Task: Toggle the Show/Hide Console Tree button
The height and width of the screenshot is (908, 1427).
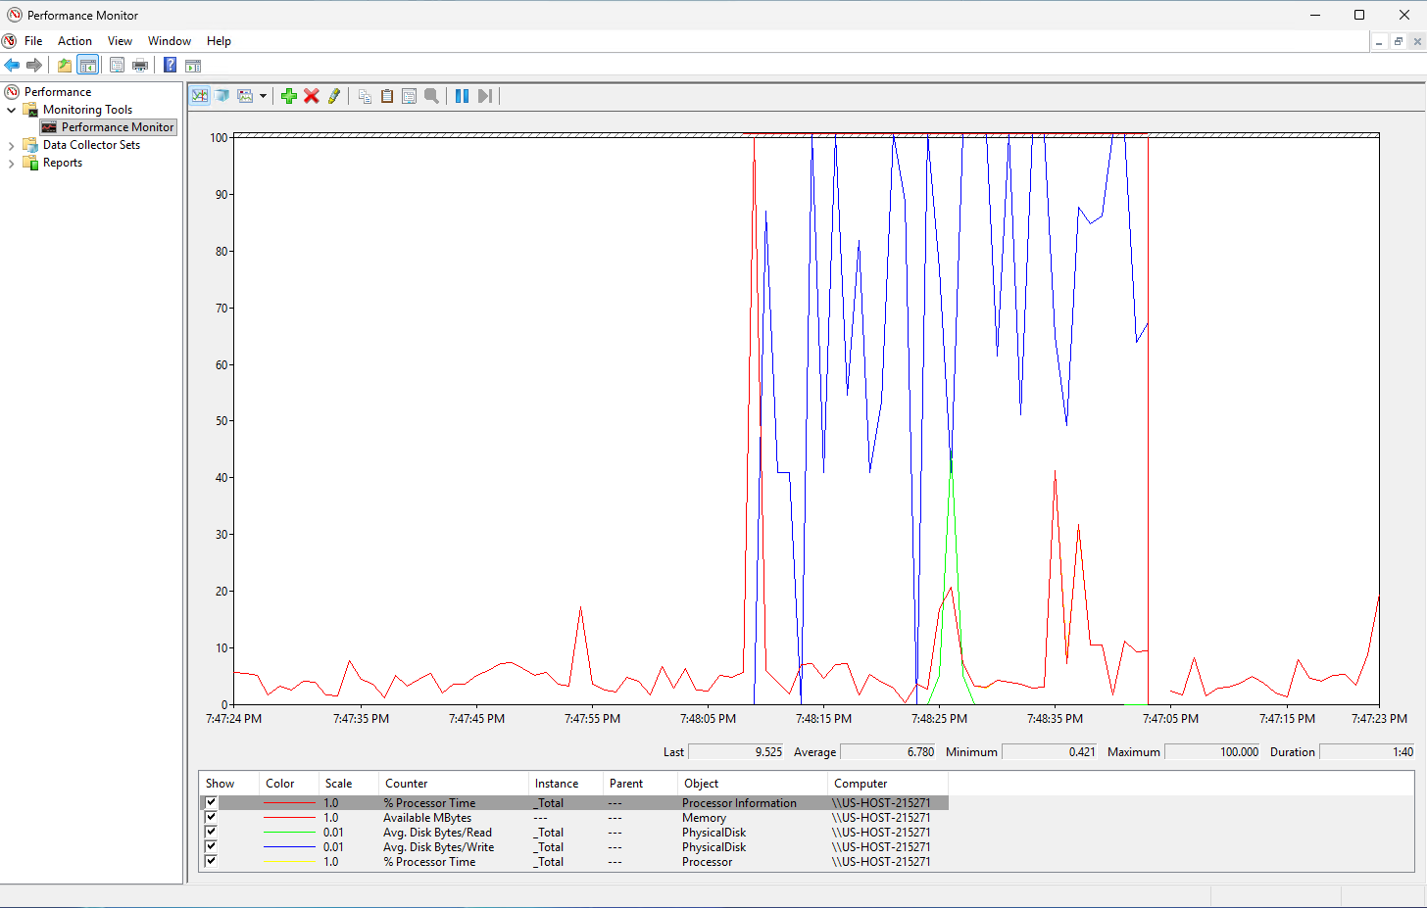Action: (88, 66)
